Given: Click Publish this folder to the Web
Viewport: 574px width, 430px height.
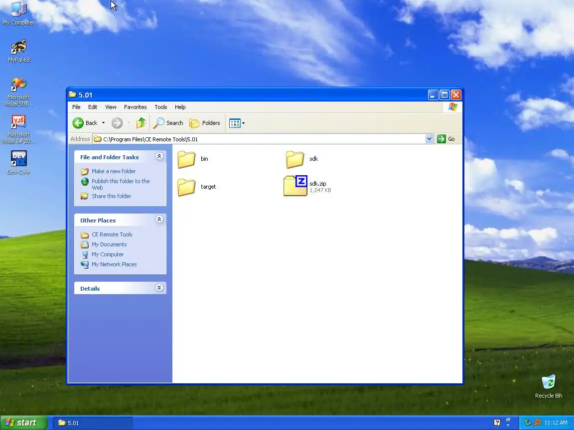Looking at the screenshot, I should click(121, 184).
